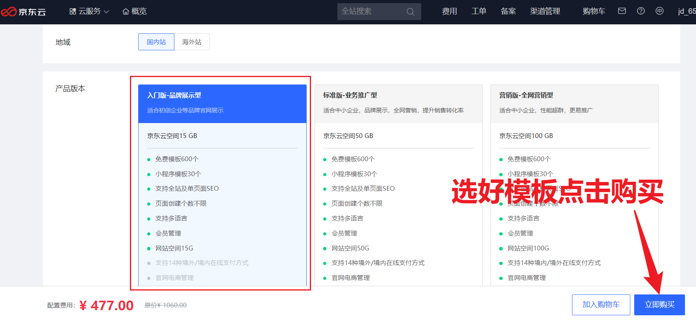Click 网站空间100G in the marketing plan
The width and height of the screenshot is (696, 320).
(x=528, y=248)
